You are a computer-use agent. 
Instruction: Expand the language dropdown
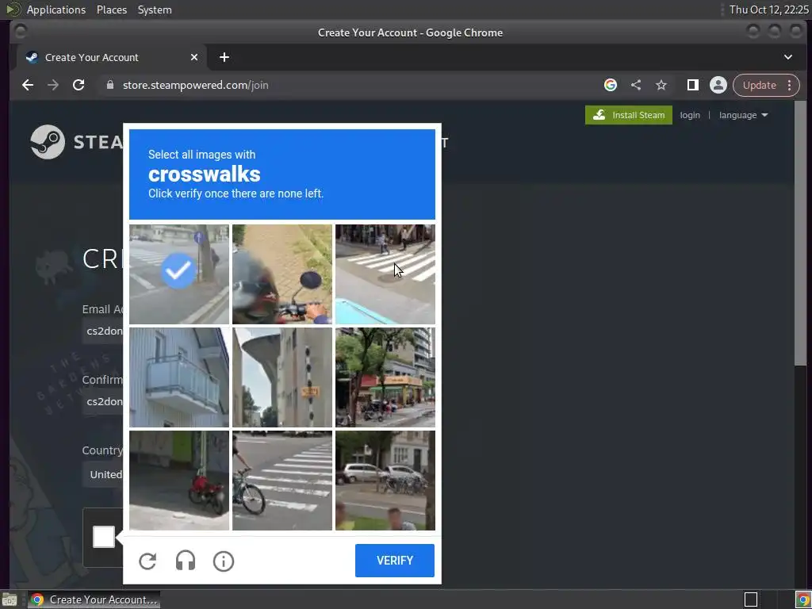(x=743, y=115)
